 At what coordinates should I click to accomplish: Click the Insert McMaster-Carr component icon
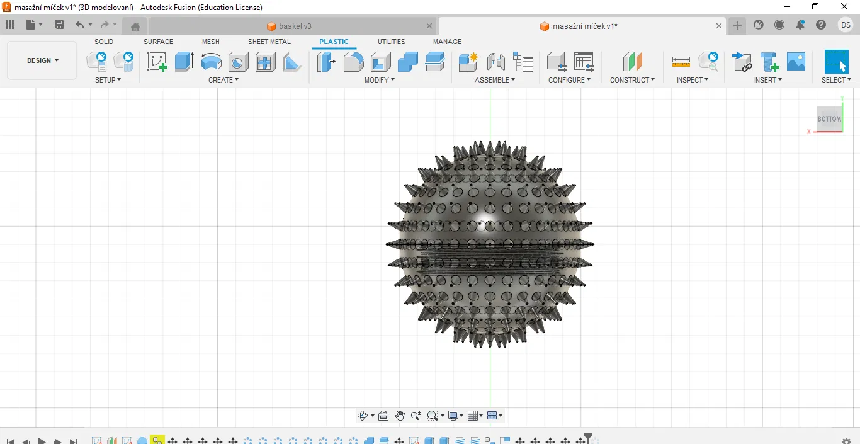[x=769, y=62]
